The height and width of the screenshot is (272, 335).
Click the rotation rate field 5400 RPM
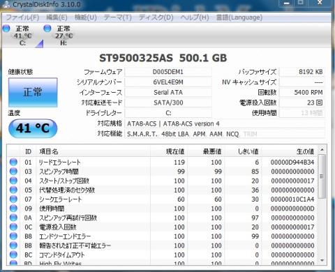click(302, 92)
